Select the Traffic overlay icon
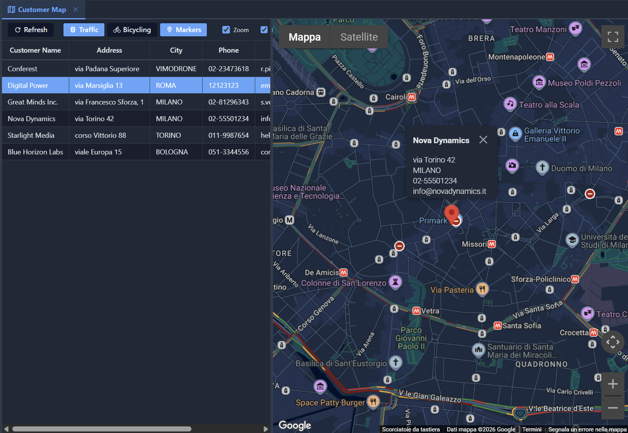 click(x=72, y=29)
